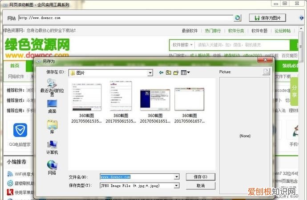Expand the 保存在 folder dropdown
Image resolution: width=307 pixels, height=200 pixels.
[x=150, y=72]
